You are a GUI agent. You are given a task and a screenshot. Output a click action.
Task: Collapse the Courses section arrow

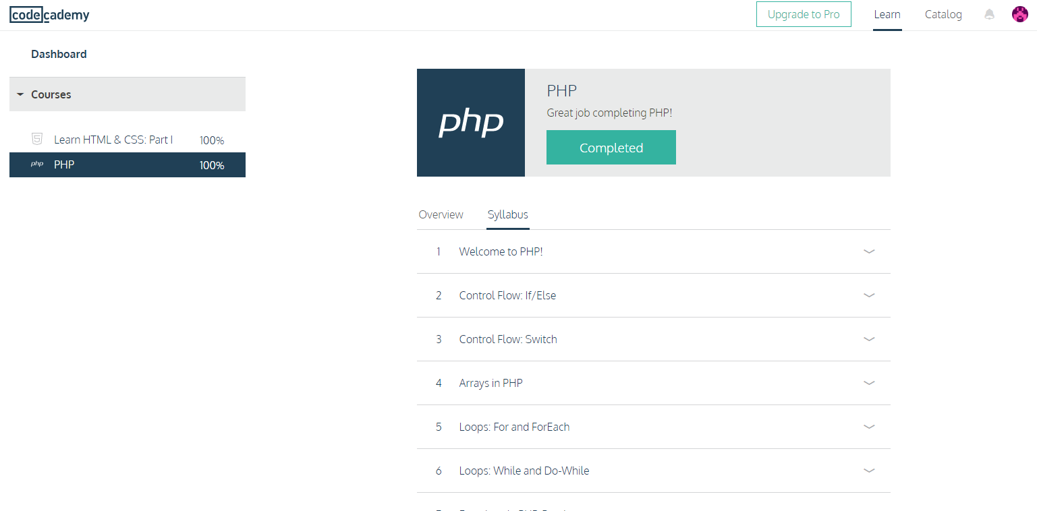20,94
